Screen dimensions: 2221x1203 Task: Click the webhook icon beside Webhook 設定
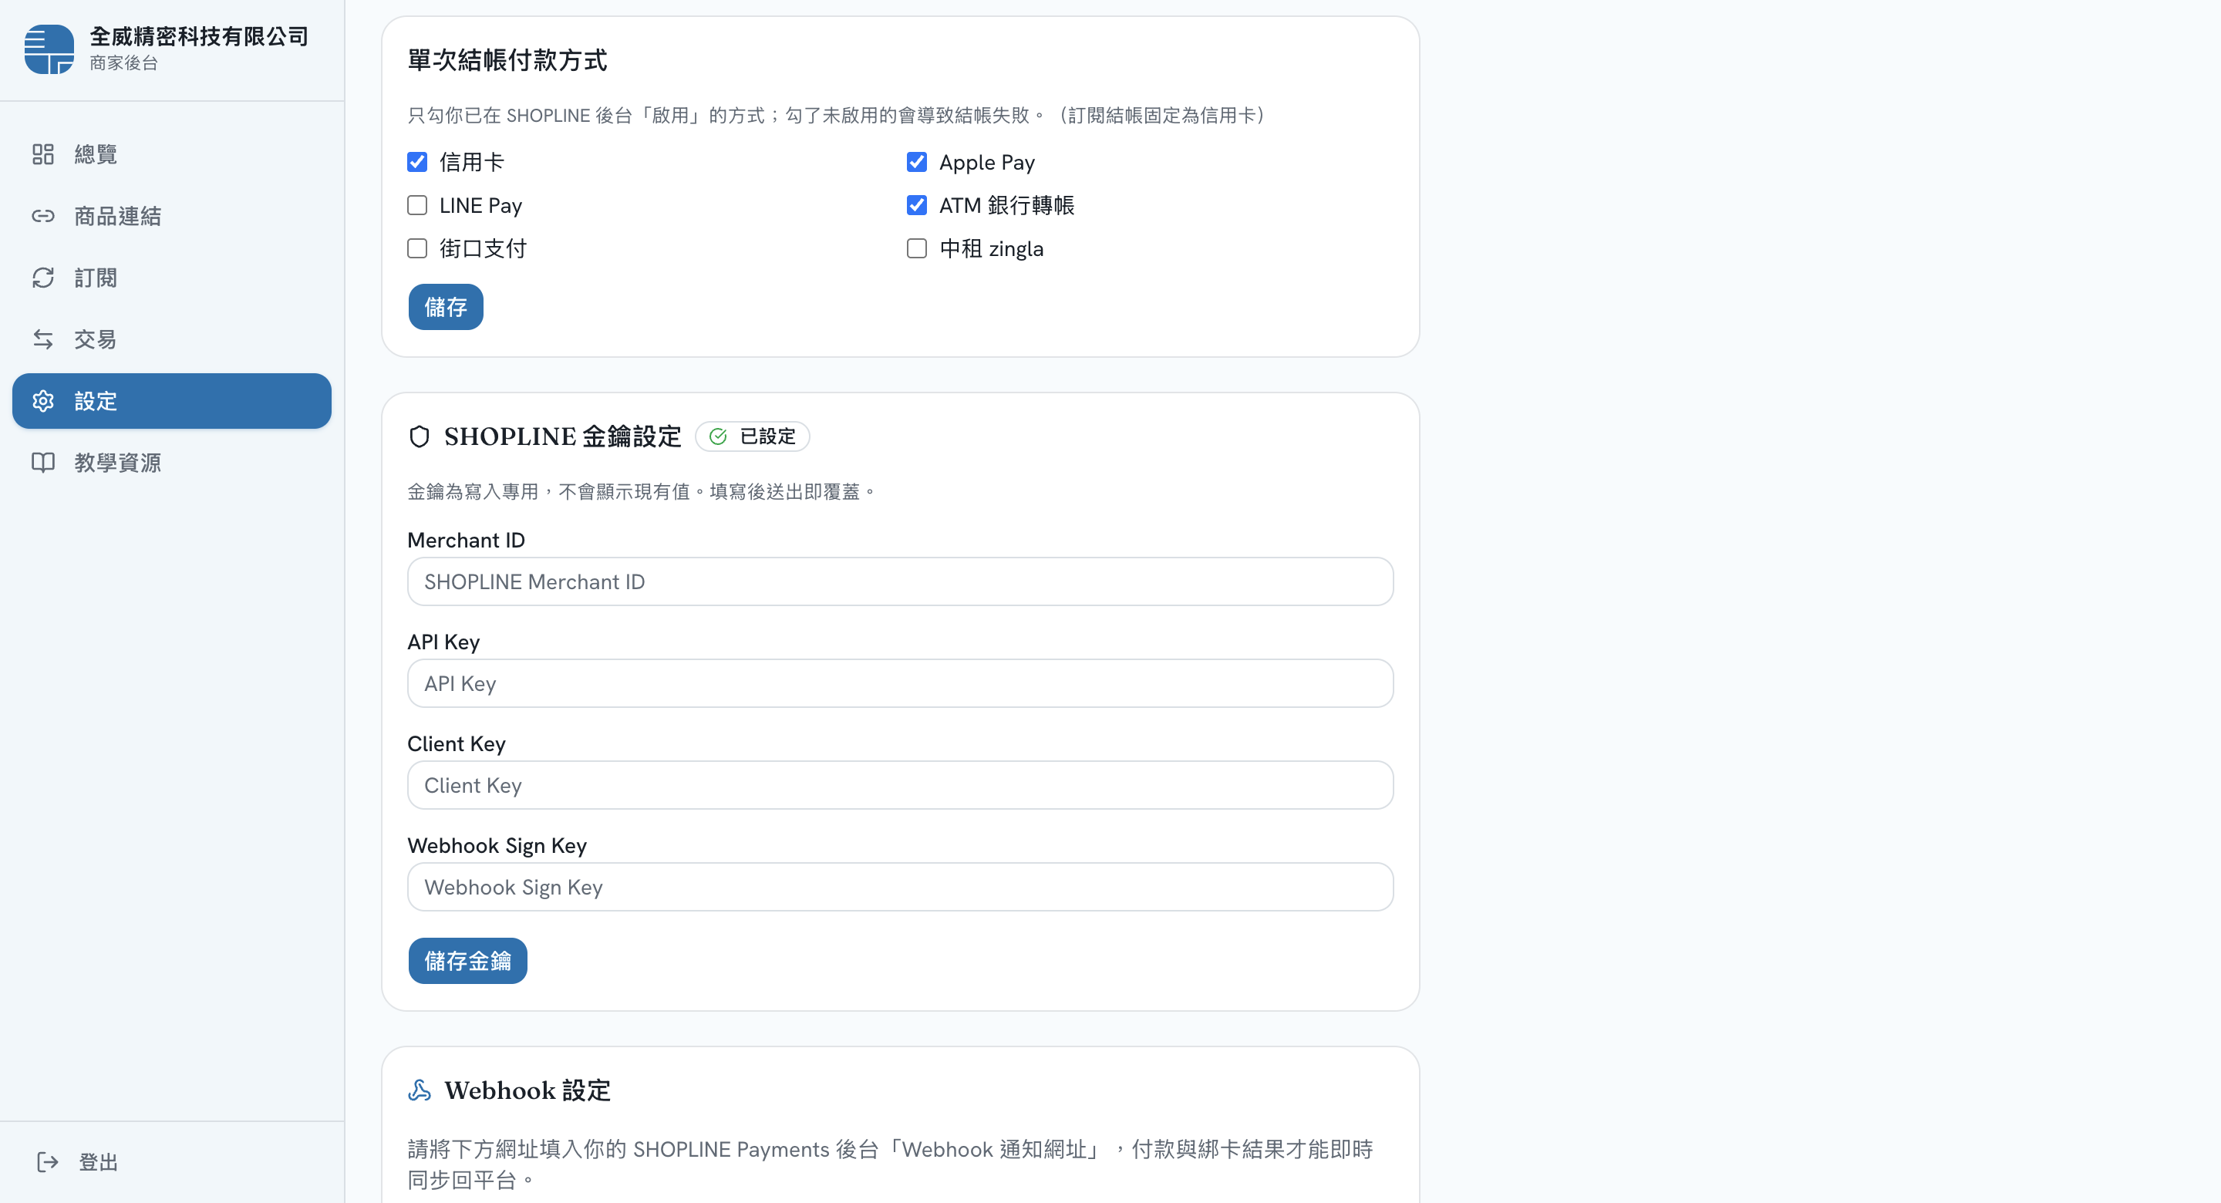pyautogui.click(x=420, y=1090)
